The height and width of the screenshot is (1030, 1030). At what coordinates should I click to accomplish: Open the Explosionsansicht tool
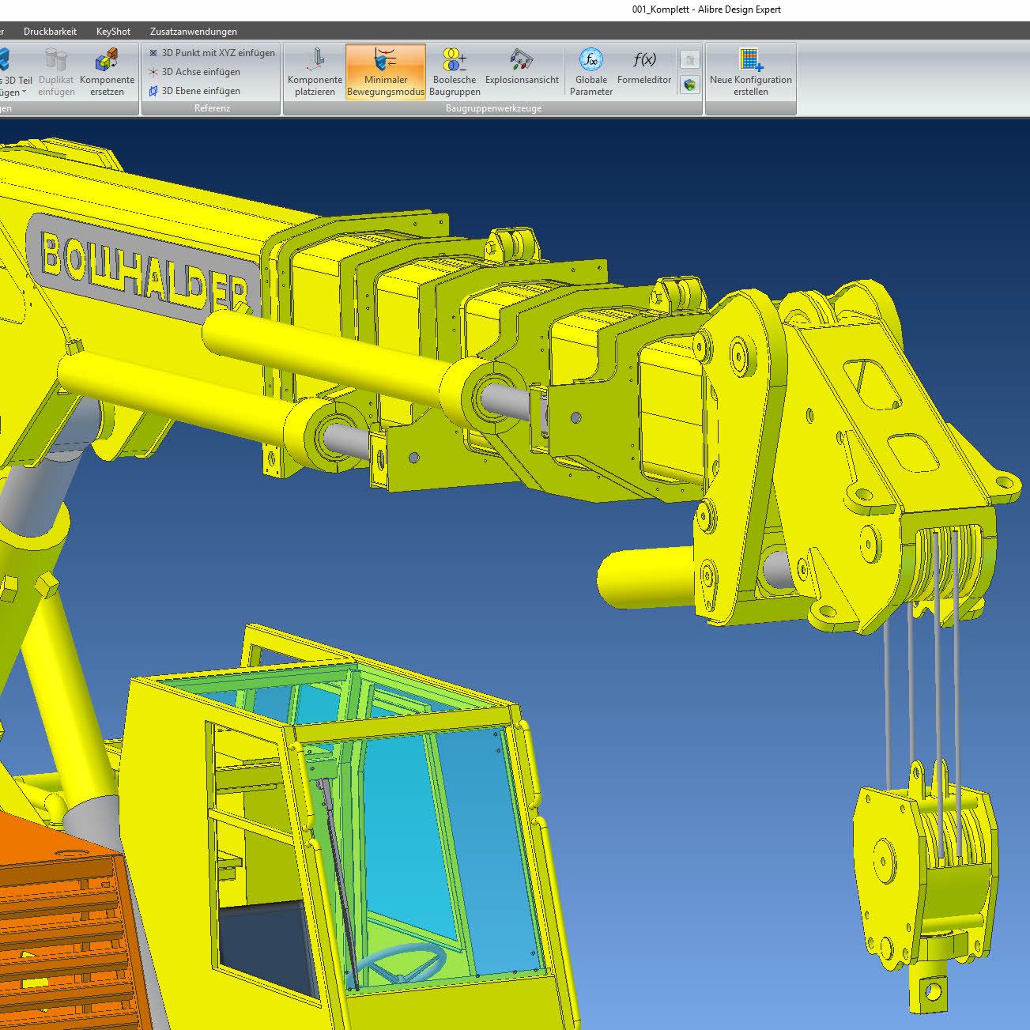click(x=522, y=67)
